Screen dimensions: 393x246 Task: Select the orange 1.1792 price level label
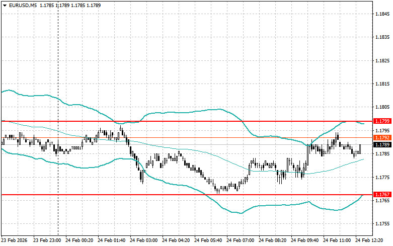(382, 137)
